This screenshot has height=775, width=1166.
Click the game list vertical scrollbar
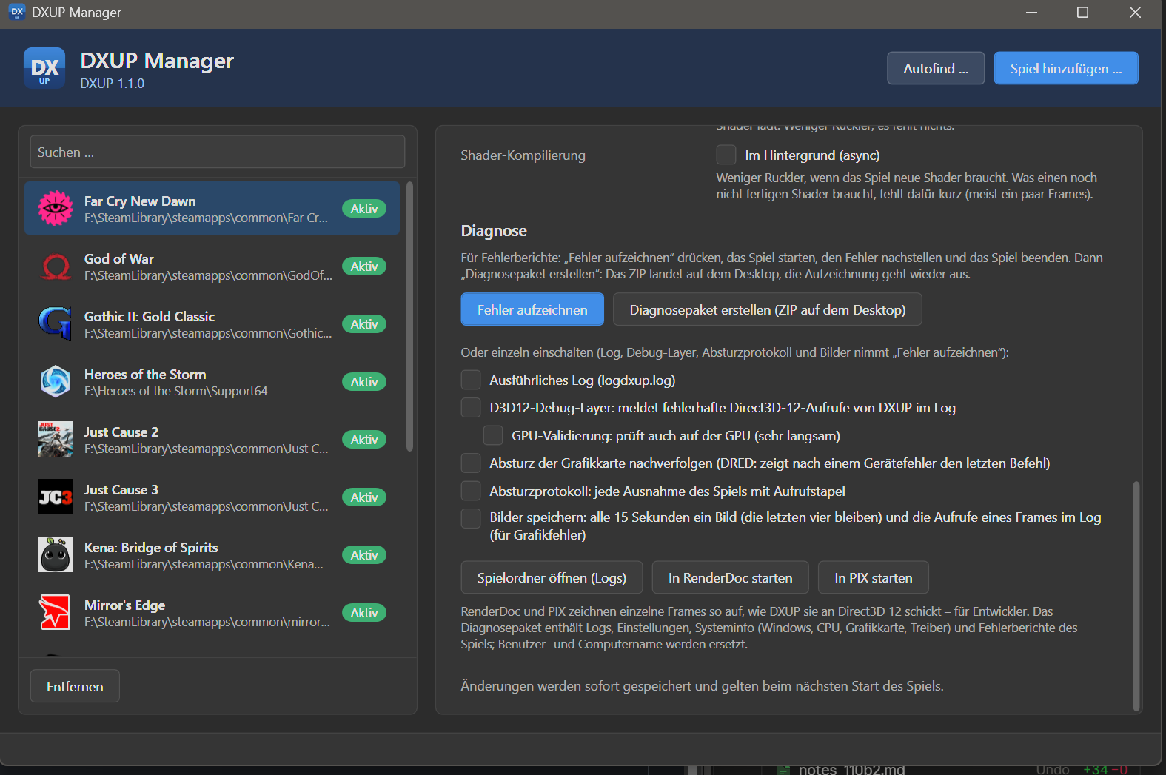pyautogui.click(x=410, y=318)
